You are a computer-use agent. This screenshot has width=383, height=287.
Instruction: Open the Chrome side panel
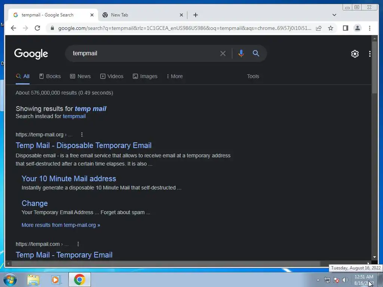click(x=345, y=28)
